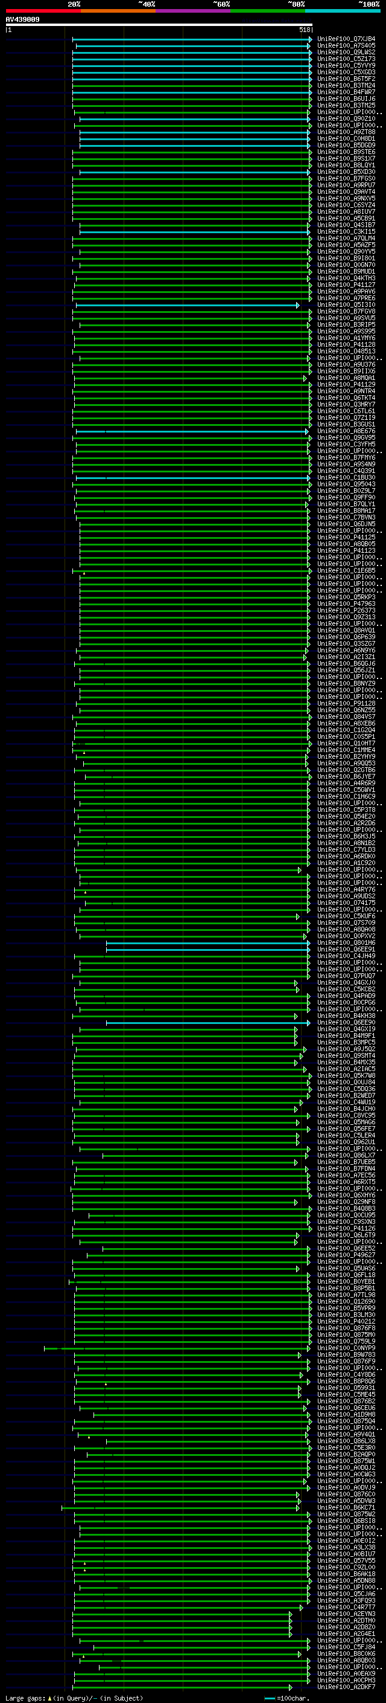
Task: Click the white query bar spanning 1 to 518
Action: coord(159,25)
